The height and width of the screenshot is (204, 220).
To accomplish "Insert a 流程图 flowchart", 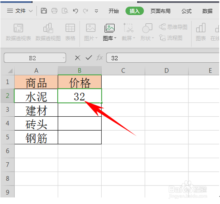I will click(171, 38).
